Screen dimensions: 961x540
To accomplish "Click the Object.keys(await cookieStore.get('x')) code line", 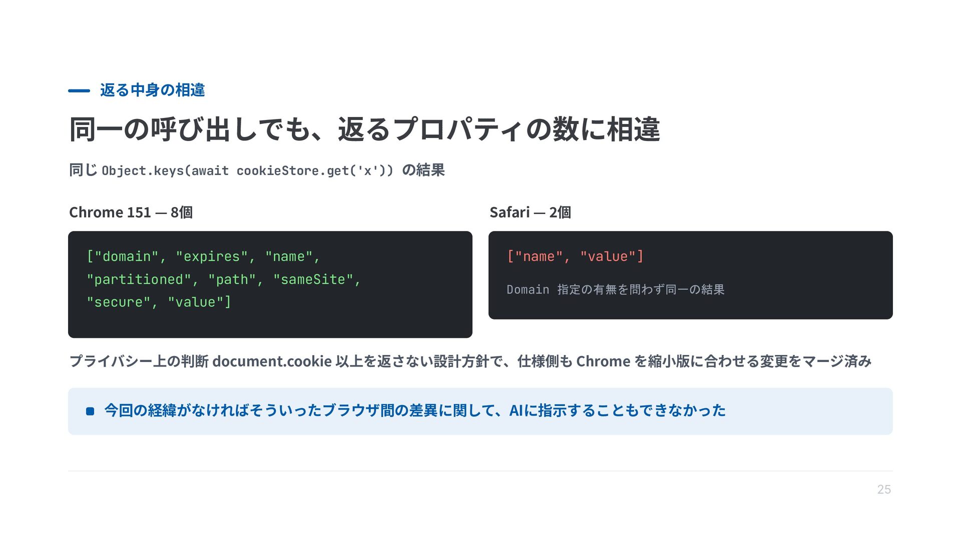I will pyautogui.click(x=247, y=171).
